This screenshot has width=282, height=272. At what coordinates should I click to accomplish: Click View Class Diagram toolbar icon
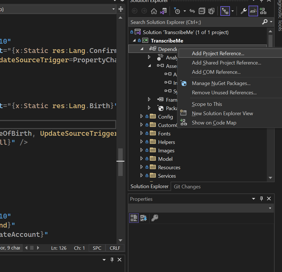click(263, 11)
